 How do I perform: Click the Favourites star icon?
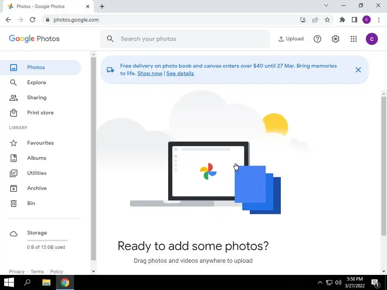[x=14, y=143]
